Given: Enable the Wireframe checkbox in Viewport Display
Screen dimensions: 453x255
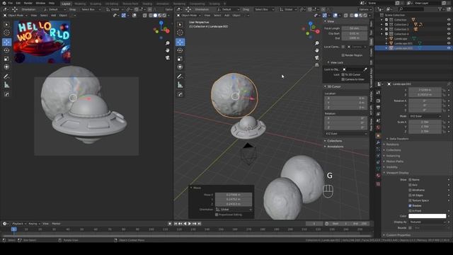Looking at the screenshot, I should pyautogui.click(x=410, y=191).
